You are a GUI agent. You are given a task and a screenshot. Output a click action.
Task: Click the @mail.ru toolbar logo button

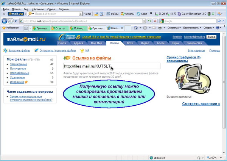[x=16, y=14]
